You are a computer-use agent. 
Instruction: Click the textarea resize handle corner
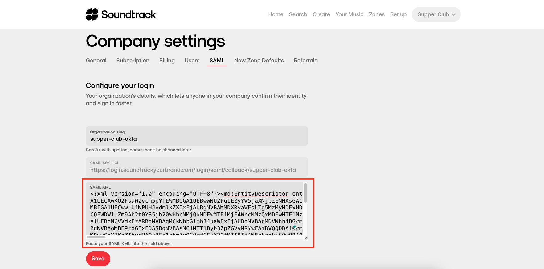pyautogui.click(x=306, y=237)
